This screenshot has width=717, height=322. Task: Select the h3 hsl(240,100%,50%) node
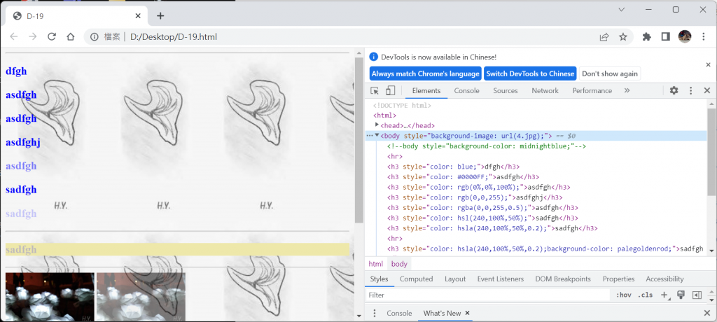pyautogui.click(x=482, y=218)
